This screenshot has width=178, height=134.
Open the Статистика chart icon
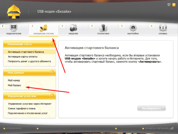[103, 28]
